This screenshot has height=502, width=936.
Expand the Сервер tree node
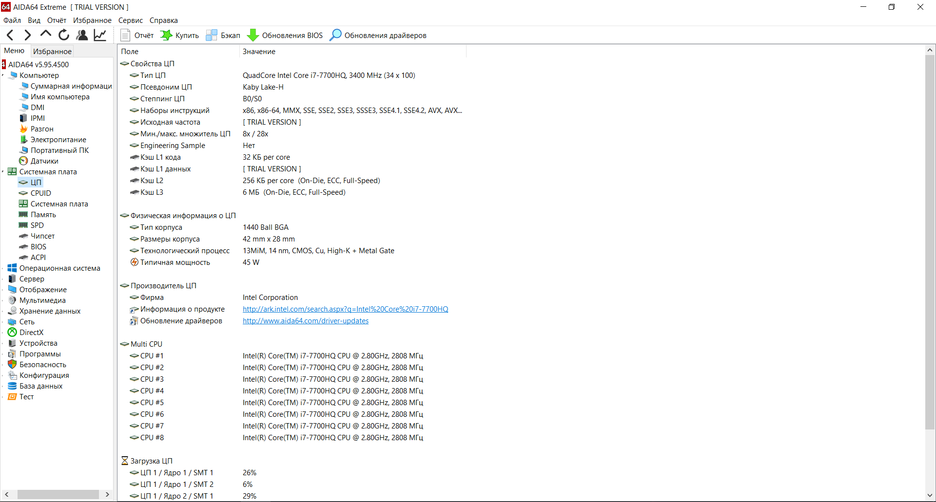click(3, 279)
